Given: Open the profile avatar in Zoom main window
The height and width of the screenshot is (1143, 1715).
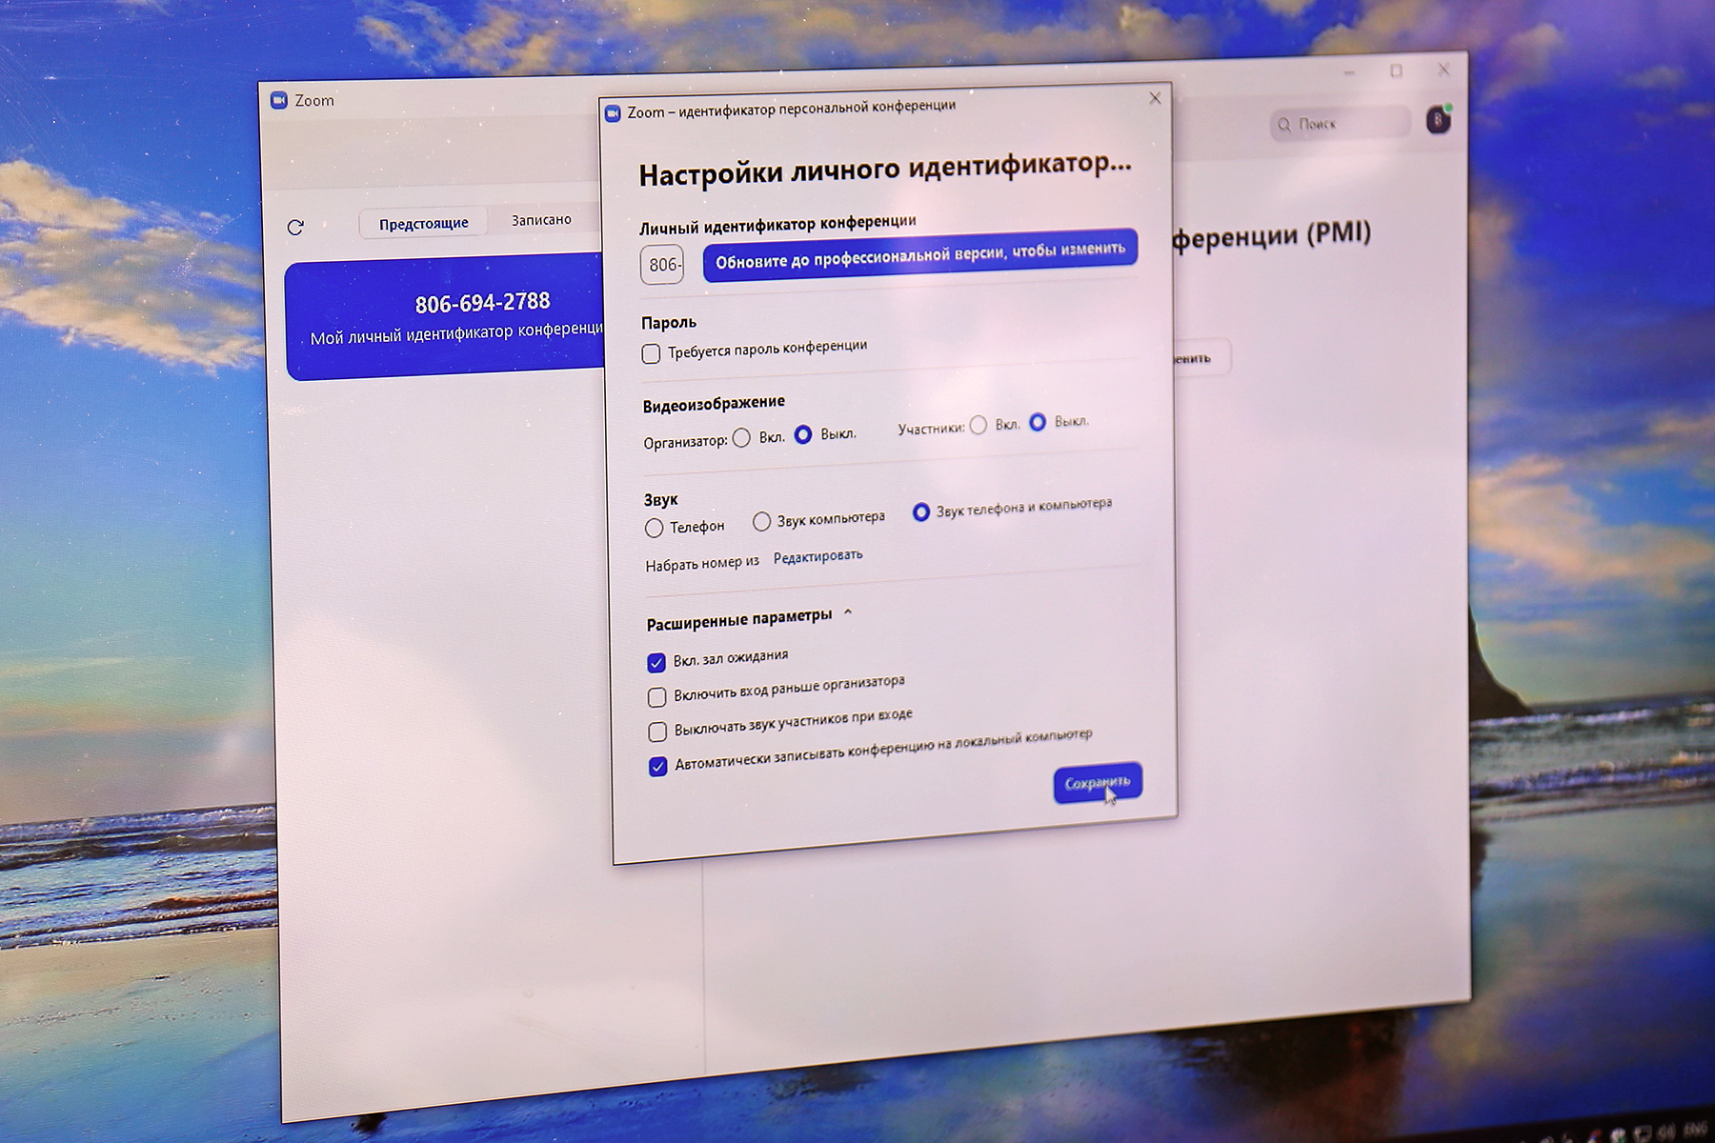Looking at the screenshot, I should (1438, 120).
